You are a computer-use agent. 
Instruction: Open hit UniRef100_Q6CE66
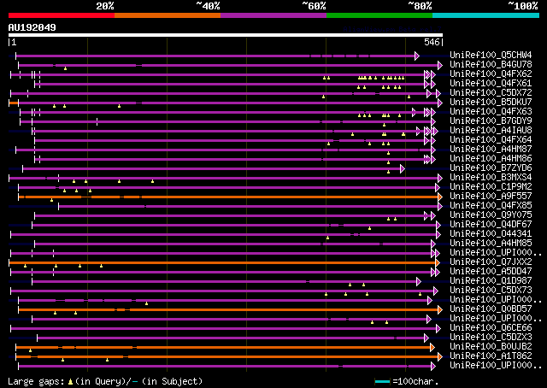click(x=491, y=328)
